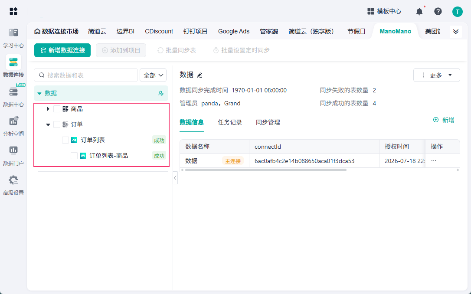Screen dimensions: 471x294
Task: Open 模板中心 template center
Action: click(x=384, y=11)
